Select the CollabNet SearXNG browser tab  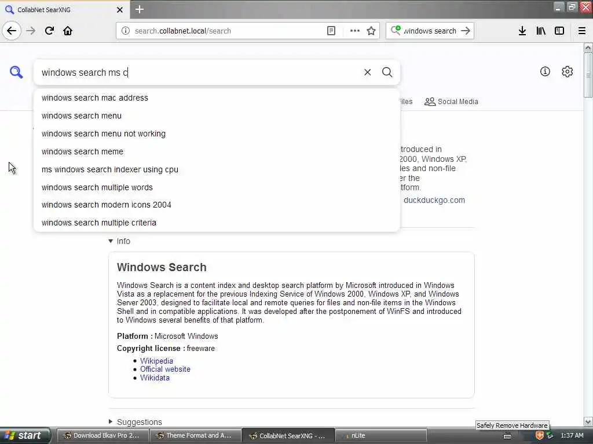(x=65, y=10)
